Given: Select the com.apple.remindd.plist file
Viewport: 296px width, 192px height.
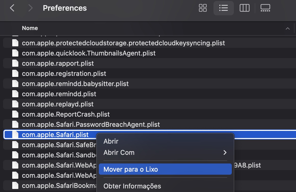Looking at the screenshot, I should tap(59, 94).
